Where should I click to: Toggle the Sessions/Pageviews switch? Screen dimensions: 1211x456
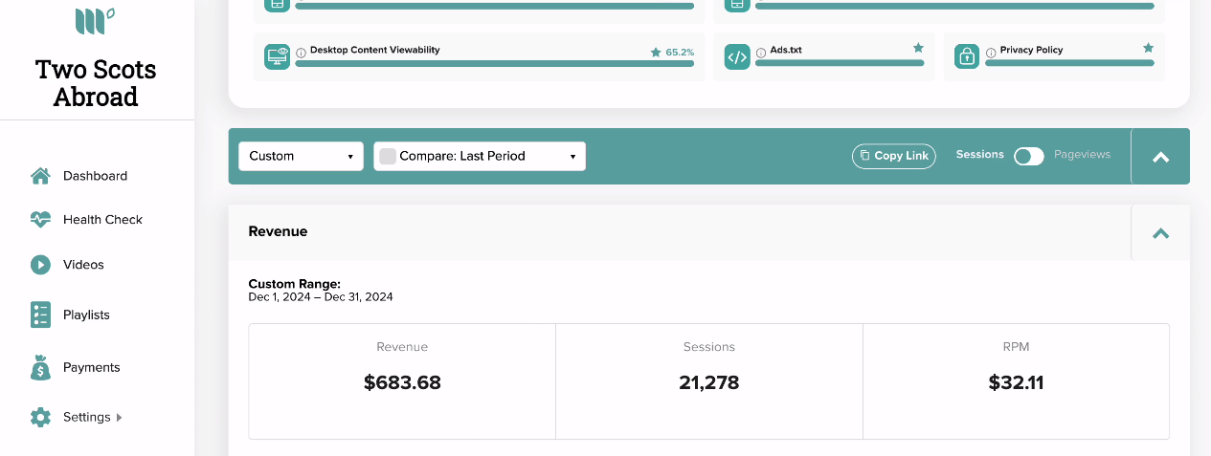[1029, 156]
